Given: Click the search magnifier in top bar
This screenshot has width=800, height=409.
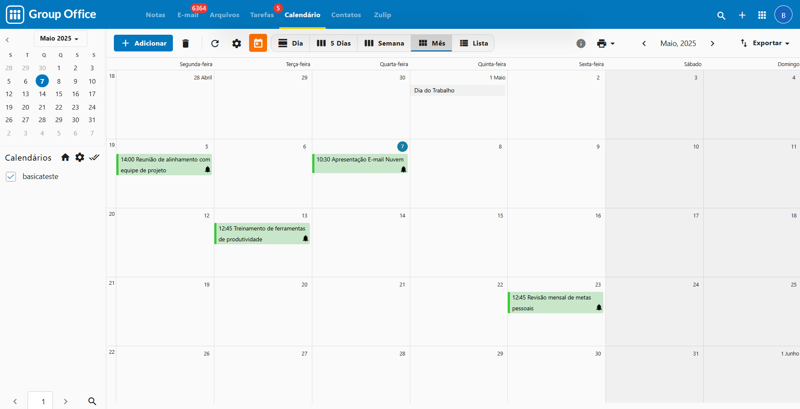Looking at the screenshot, I should pos(721,15).
